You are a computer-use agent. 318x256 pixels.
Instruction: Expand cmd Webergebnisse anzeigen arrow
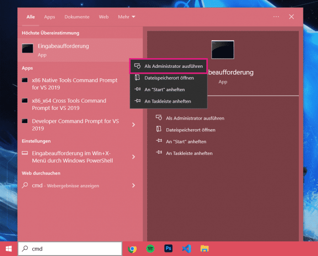(133, 185)
